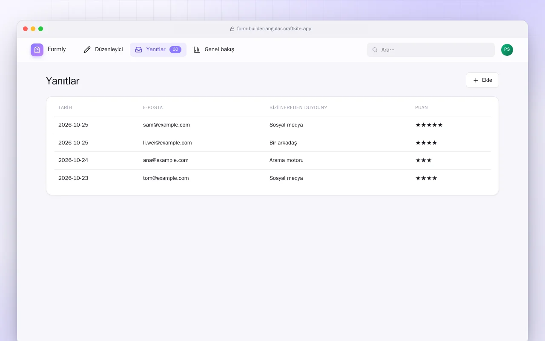545x341 pixels.
Task: Select the ana@example.com email cell
Action: point(166,160)
